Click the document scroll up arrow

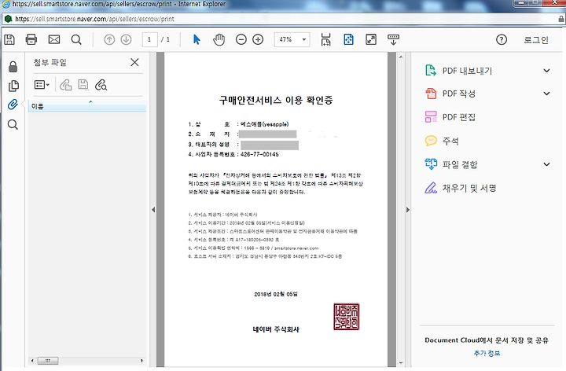(401, 57)
